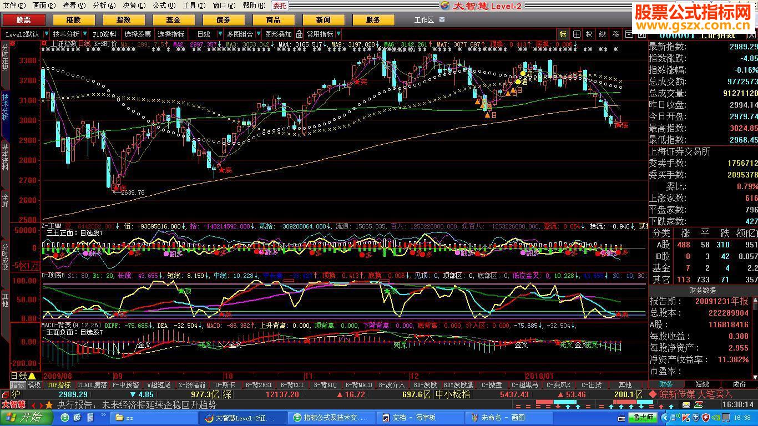The image size is (758, 426).
Task: Open the 公式 menu
Action: [x=164, y=6]
